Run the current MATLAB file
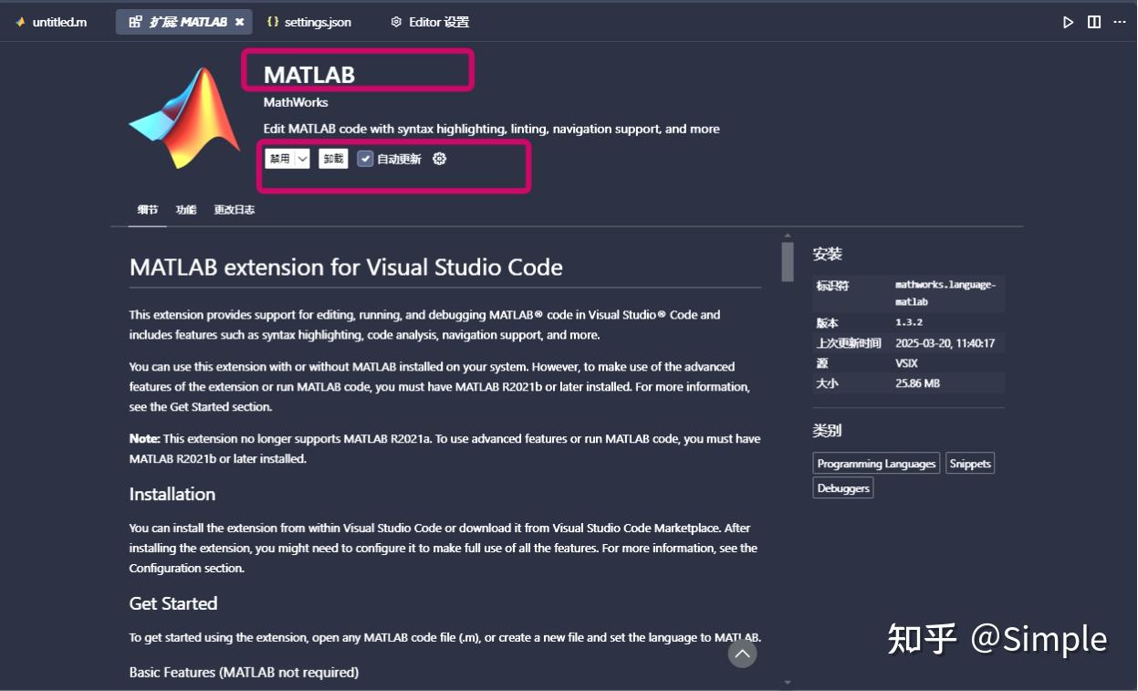Image resolution: width=1138 pixels, height=691 pixels. [1068, 21]
